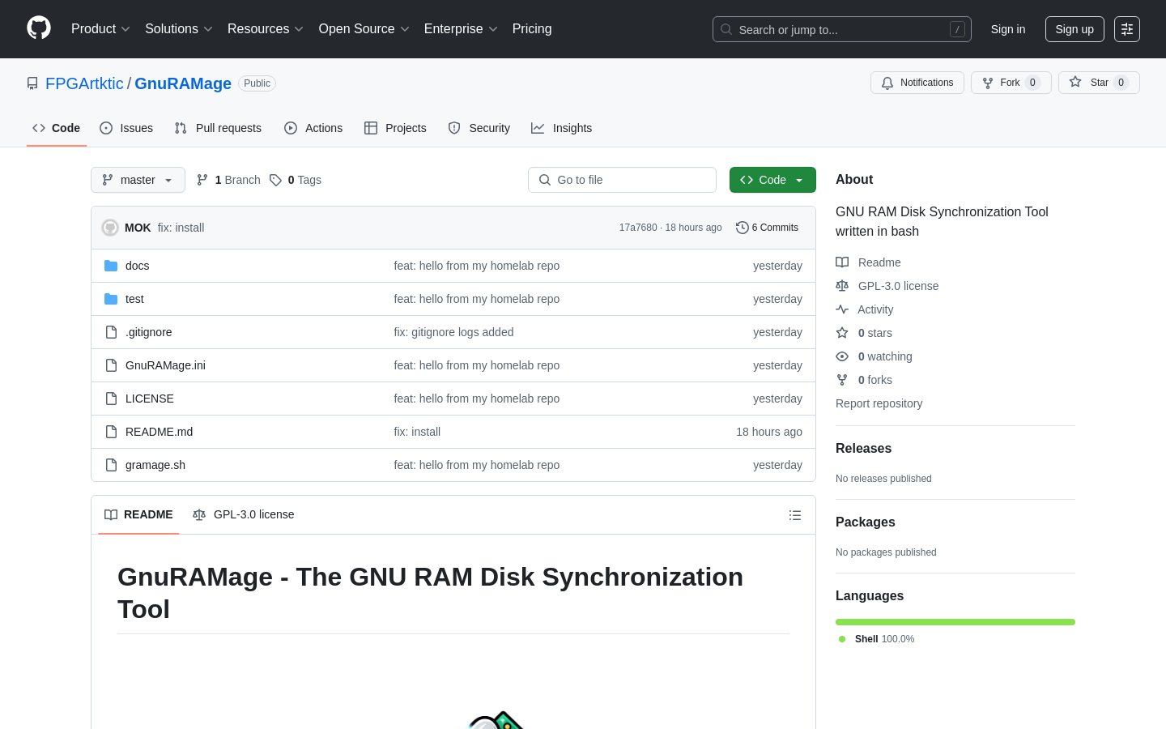Viewport: 1166px width, 729px height.
Task: Open the README outline list icon
Action: click(x=795, y=515)
